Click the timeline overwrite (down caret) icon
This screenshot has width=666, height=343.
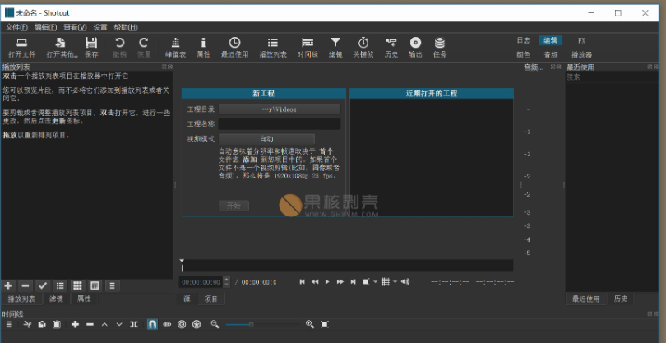click(x=119, y=324)
